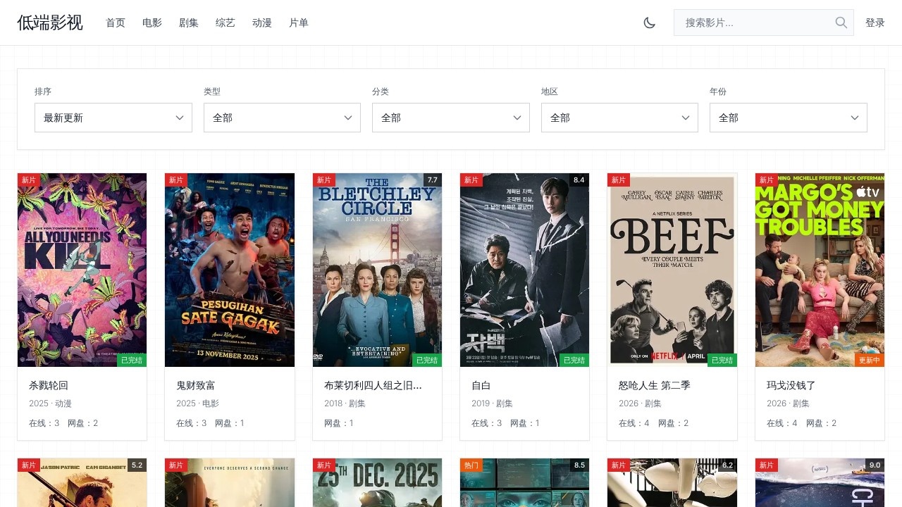Go to the 电影 menu item

152,23
